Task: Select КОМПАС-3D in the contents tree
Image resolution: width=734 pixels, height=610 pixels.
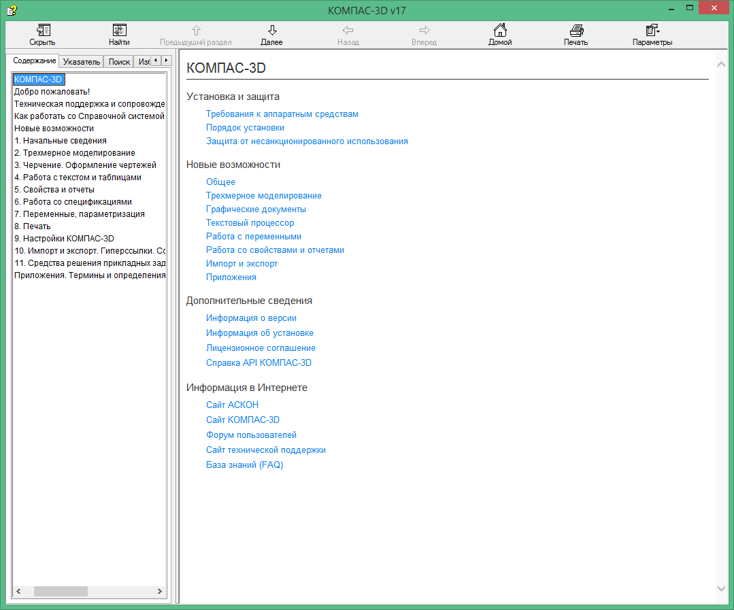Action: click(38, 80)
